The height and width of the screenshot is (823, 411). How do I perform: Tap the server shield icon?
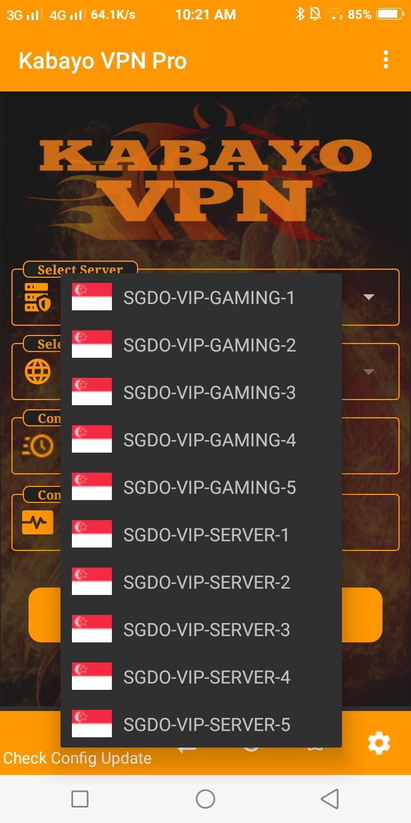coord(38,298)
